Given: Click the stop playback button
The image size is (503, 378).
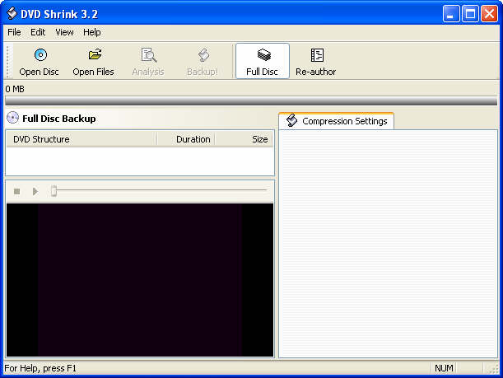Looking at the screenshot, I should point(17,192).
